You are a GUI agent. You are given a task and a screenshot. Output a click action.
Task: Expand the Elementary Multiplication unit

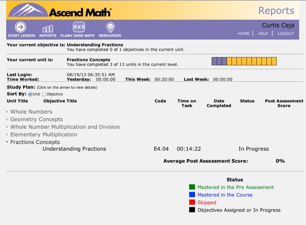coord(44,135)
